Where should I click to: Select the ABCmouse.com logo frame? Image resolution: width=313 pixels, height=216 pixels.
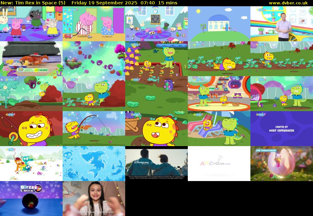[x=219, y=164]
